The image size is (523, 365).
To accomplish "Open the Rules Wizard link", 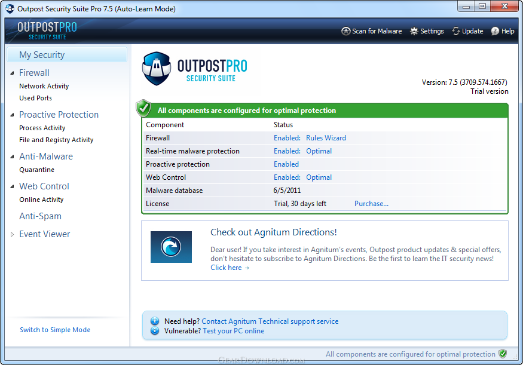I will (x=326, y=137).
